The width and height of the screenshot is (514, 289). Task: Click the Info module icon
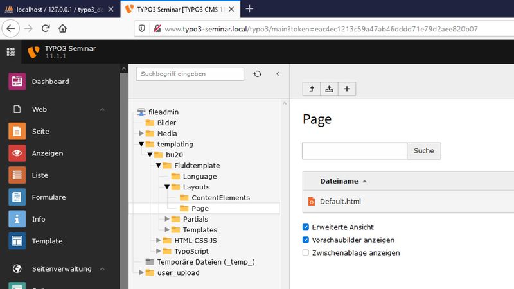(17, 219)
